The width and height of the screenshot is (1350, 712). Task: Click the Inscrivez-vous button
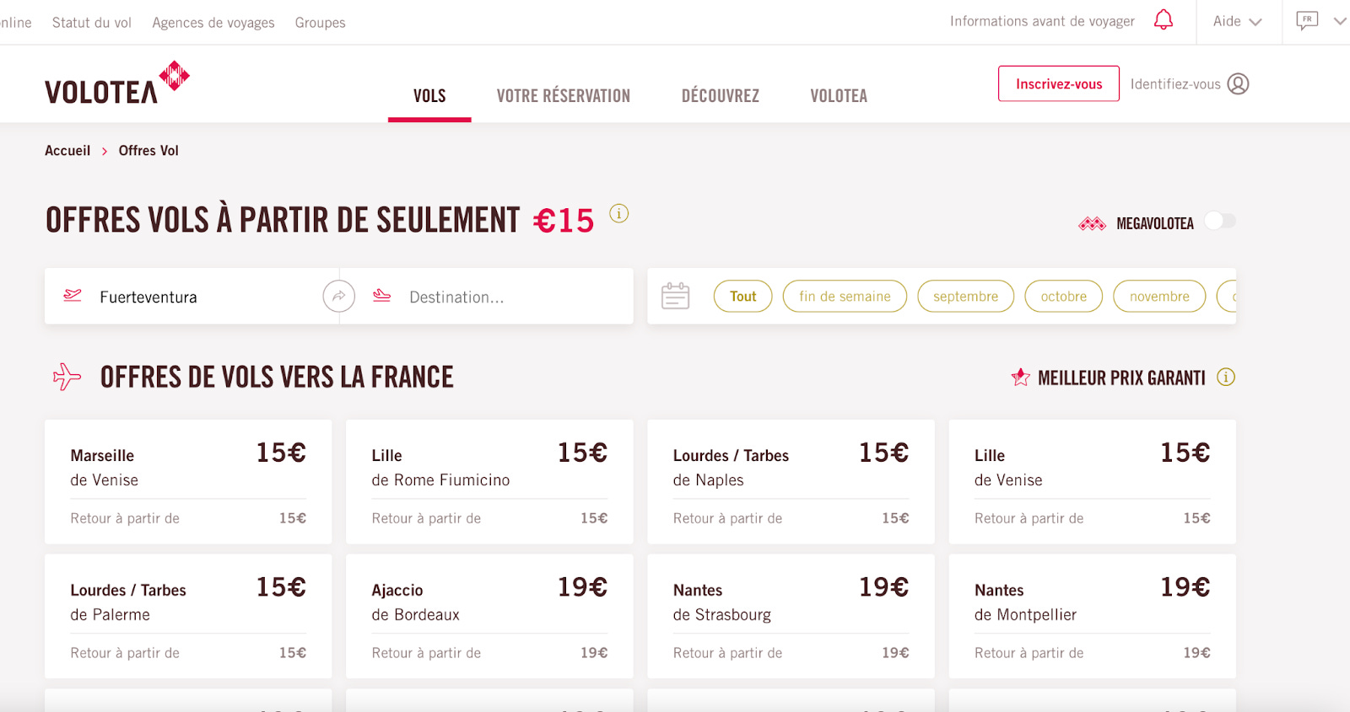tap(1058, 83)
